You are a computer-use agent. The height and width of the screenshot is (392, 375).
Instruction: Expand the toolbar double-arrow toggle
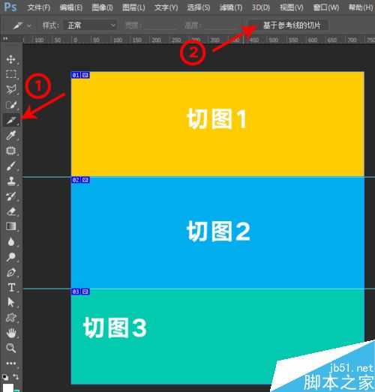tap(5, 39)
